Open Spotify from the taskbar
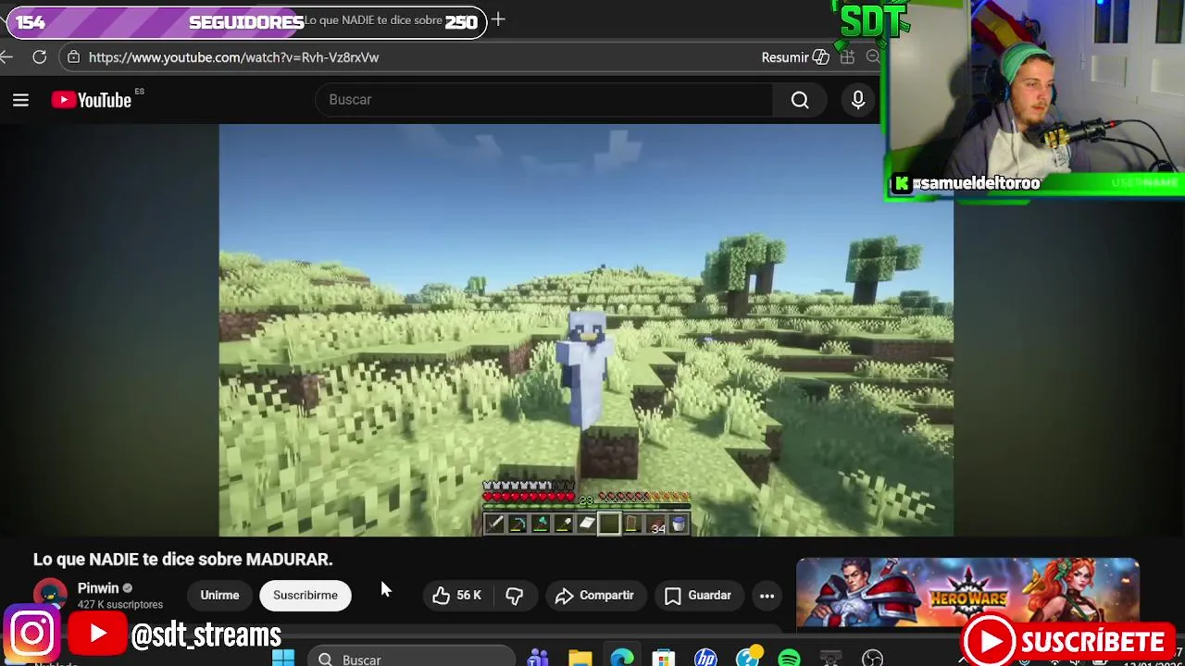This screenshot has height=666, width=1185. click(x=789, y=658)
